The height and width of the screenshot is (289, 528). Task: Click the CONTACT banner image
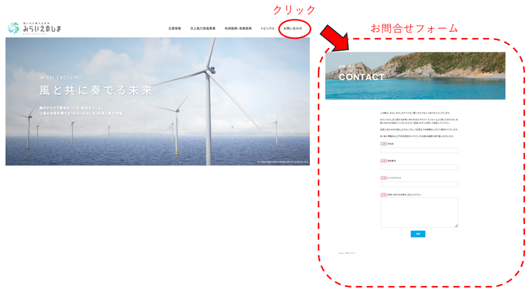tap(415, 76)
